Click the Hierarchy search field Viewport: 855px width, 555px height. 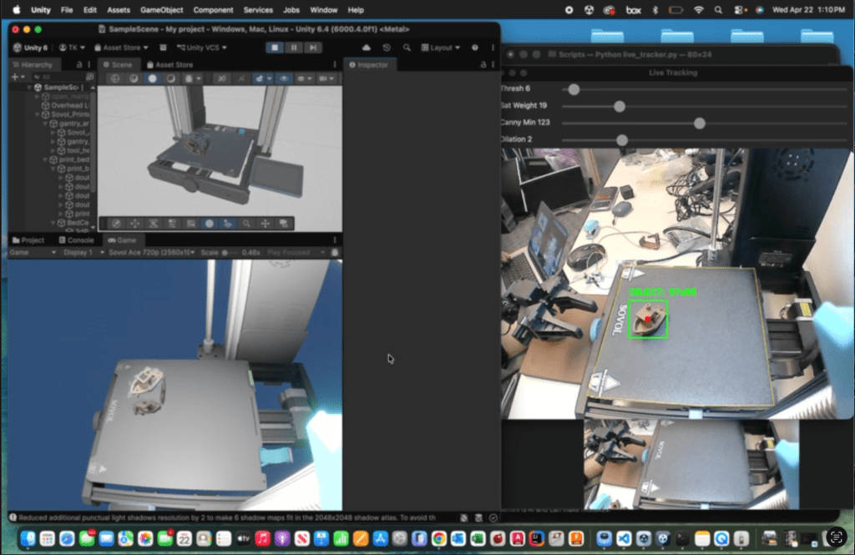(58, 77)
